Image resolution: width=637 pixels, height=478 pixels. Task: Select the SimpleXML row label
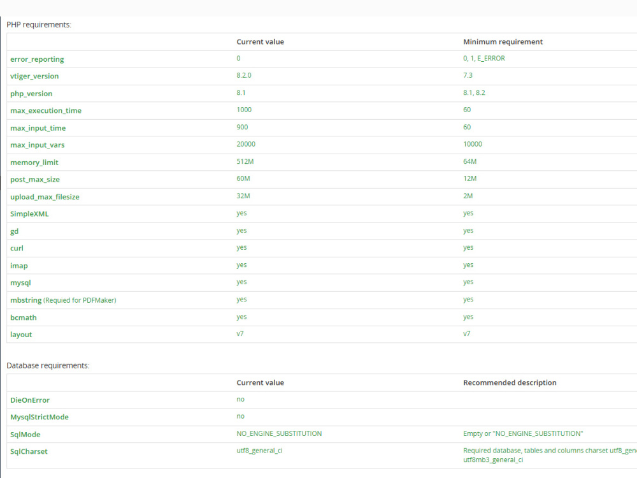29,214
